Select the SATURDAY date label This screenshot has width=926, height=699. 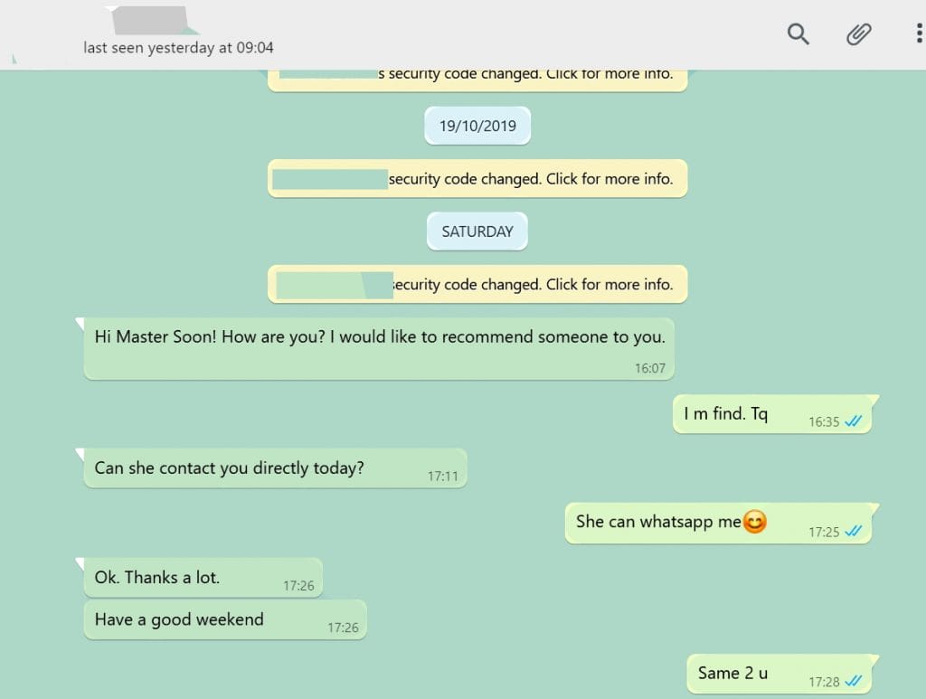tap(477, 231)
